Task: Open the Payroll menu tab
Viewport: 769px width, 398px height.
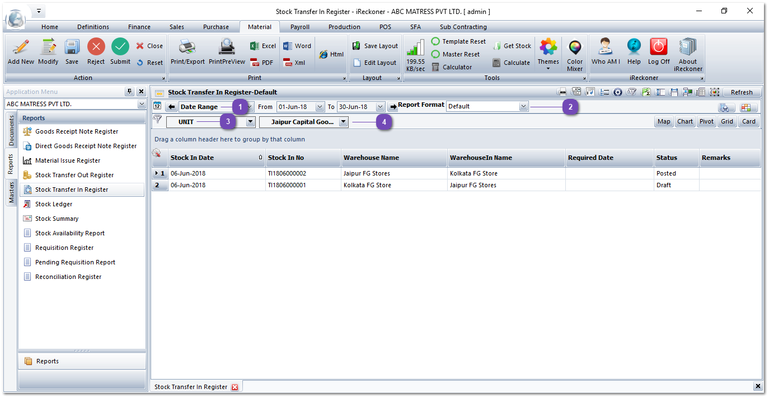Action: click(299, 26)
